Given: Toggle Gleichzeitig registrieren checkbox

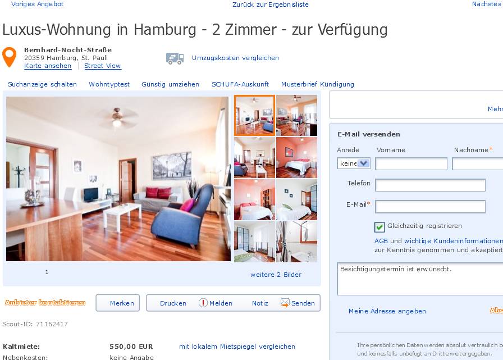Looking at the screenshot, I should pos(379,227).
